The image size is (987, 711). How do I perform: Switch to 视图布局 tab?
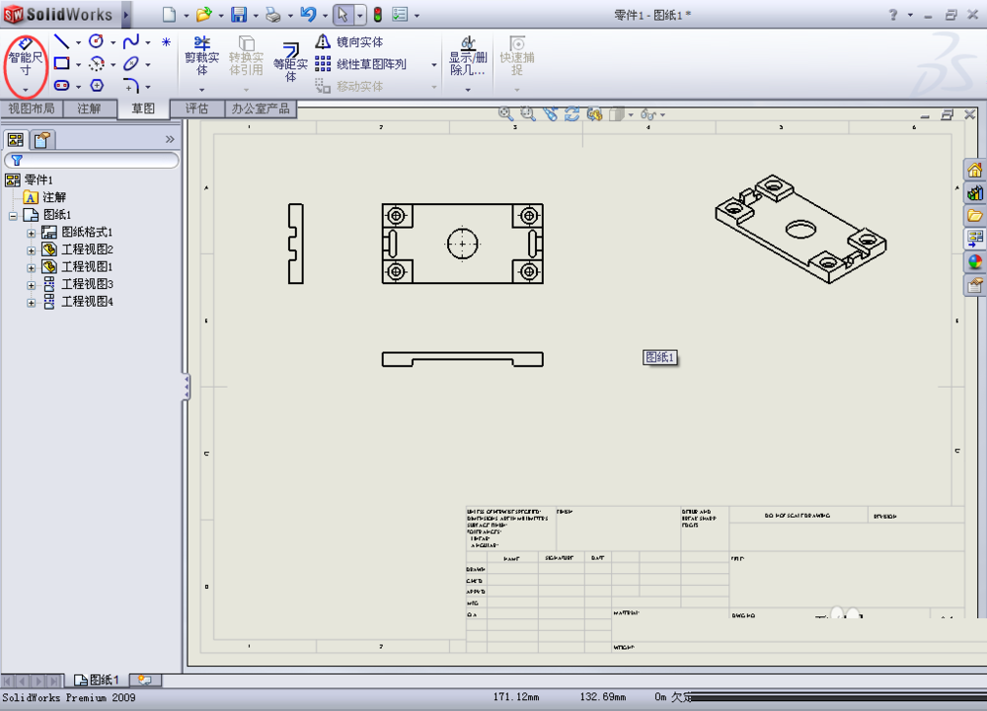click(x=32, y=108)
